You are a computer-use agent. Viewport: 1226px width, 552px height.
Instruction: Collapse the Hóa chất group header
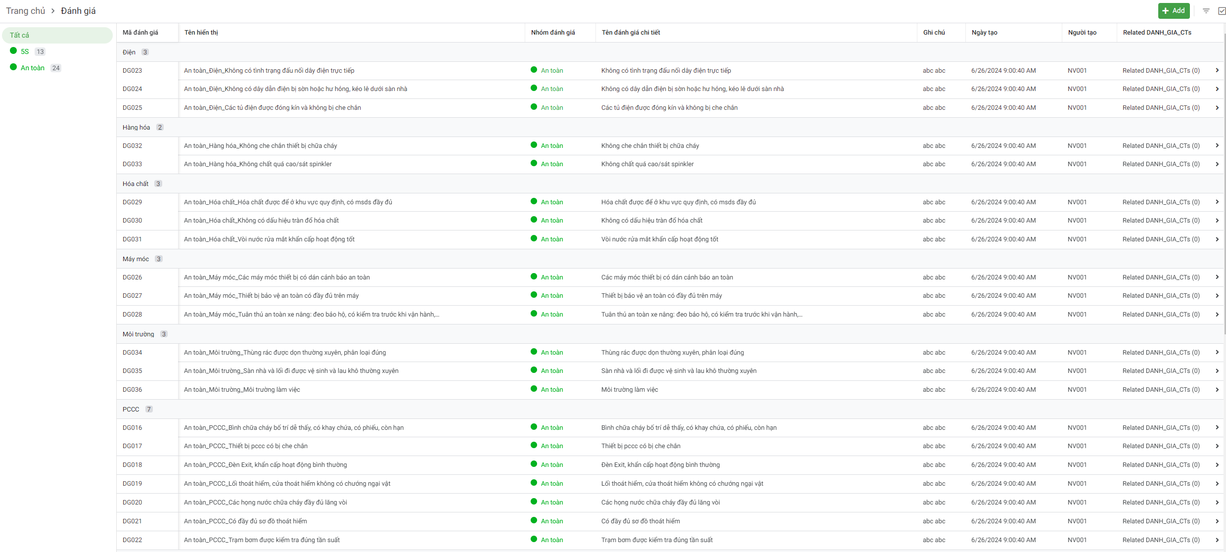coord(136,184)
